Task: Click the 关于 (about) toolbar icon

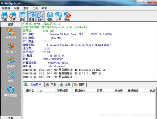Action: coord(58,16)
